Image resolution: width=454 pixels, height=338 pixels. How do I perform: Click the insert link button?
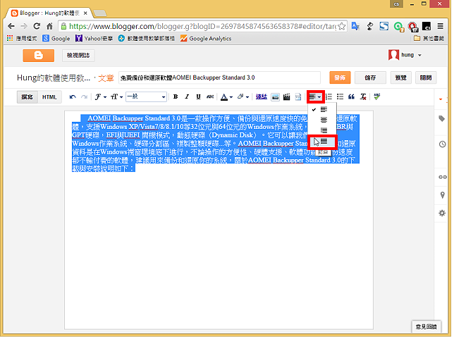261,97
